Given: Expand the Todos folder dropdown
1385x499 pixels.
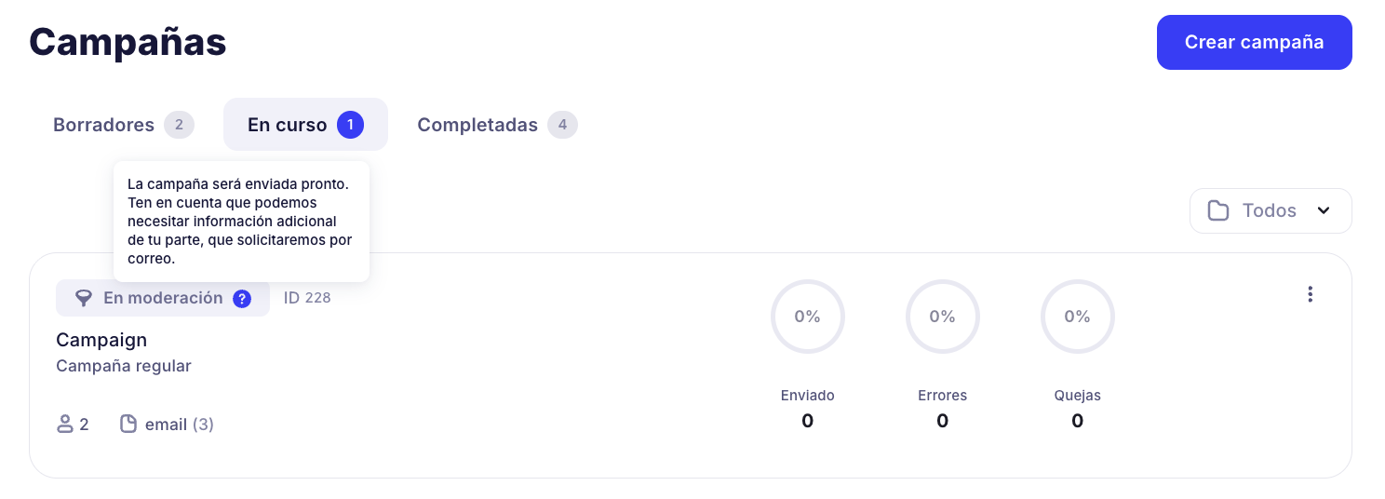Looking at the screenshot, I should [x=1270, y=210].
